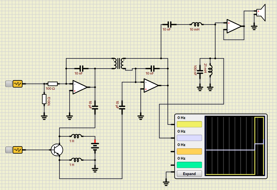Toggle the grey button of the lower wave generator
This screenshot has width=277, height=190.
pyautogui.click(x=9, y=150)
